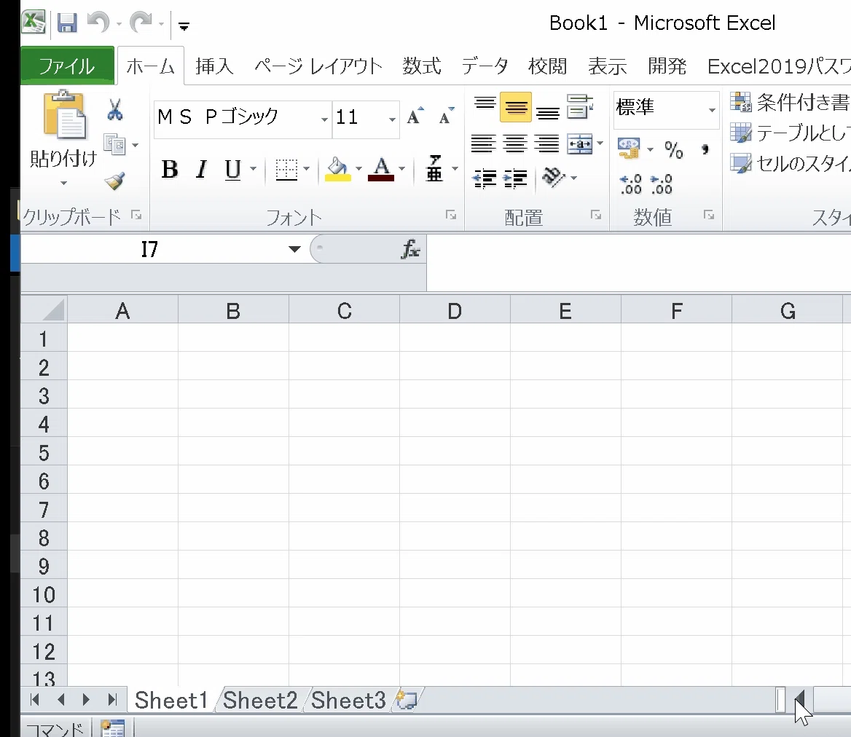The image size is (851, 737).
Task: Toggle Bold formatting
Action: coord(170,170)
